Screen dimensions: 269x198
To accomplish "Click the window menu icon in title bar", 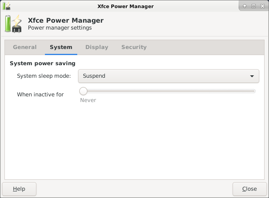I will [6, 6].
